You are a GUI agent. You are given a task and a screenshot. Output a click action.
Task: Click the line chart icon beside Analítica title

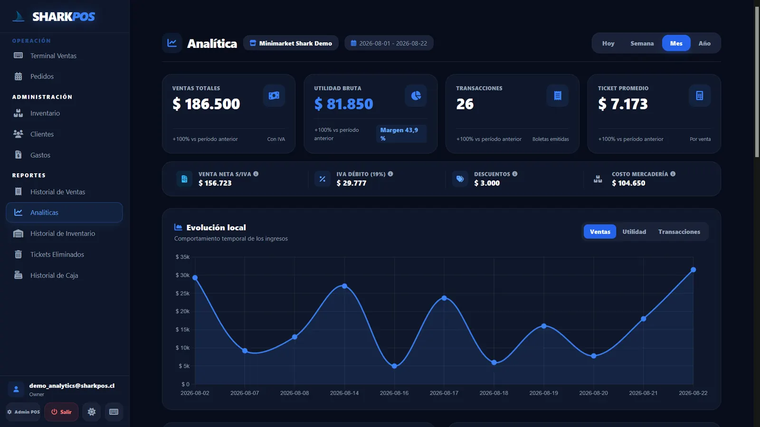click(172, 43)
